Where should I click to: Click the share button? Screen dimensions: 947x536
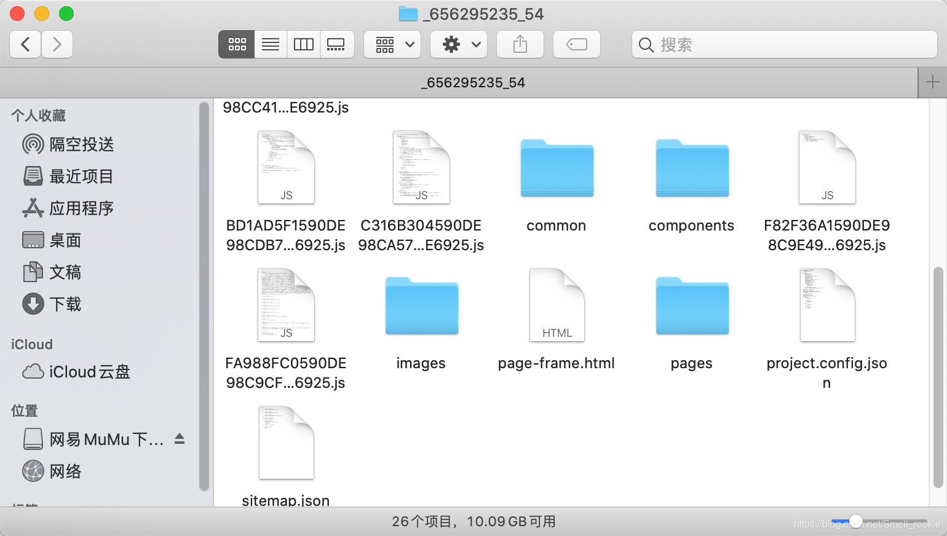pyautogui.click(x=520, y=44)
